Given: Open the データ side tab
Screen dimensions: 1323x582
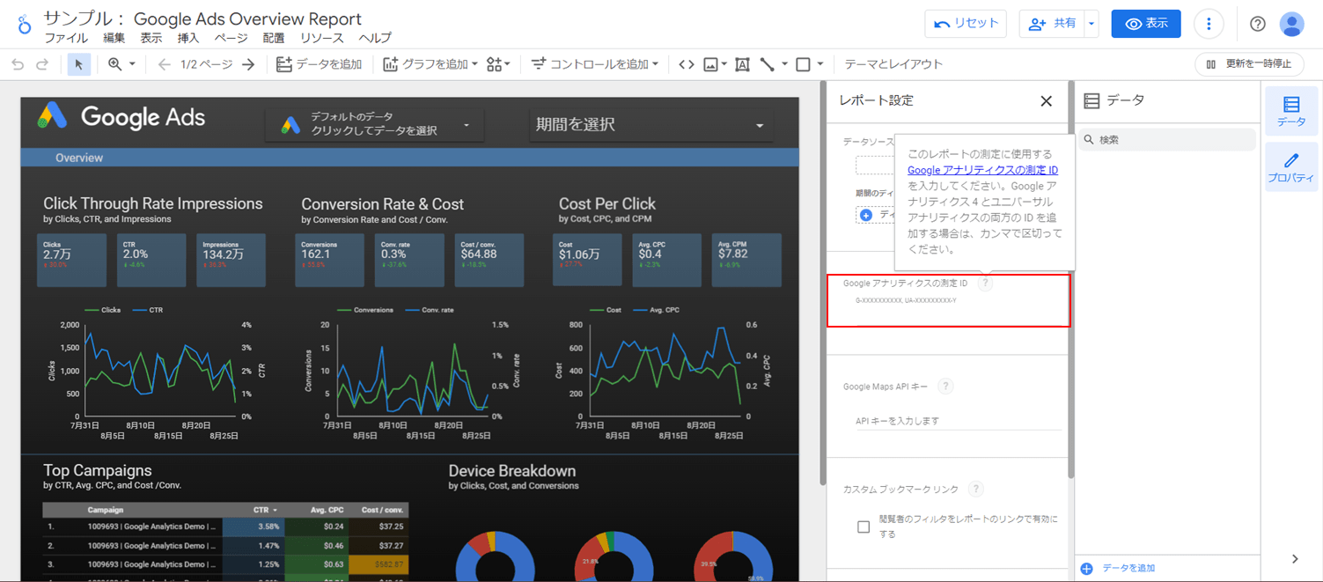Looking at the screenshot, I should click(1291, 112).
